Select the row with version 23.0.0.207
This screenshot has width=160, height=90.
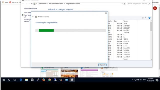click(126, 28)
